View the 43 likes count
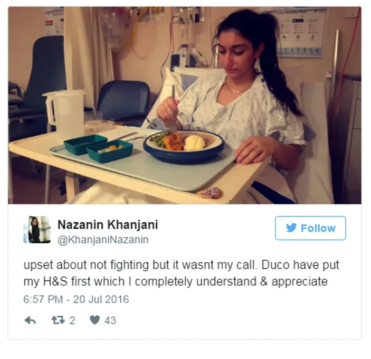Viewport: 371px width, 359px height. [x=110, y=320]
